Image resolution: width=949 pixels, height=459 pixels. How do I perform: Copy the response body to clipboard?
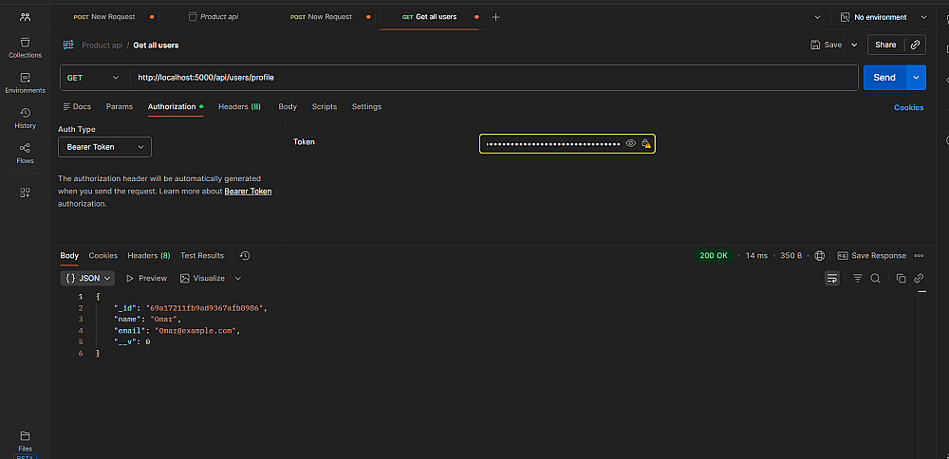[901, 279]
